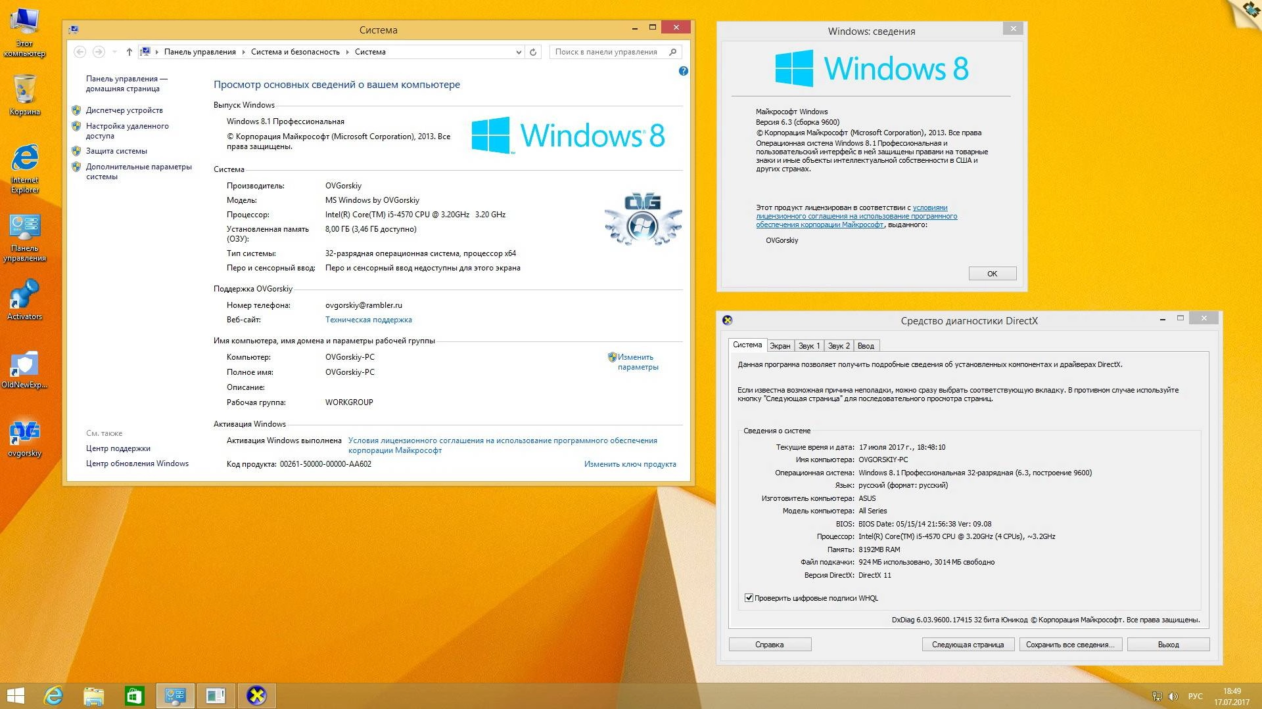Click the РУС language indicator in the tray
The height and width of the screenshot is (709, 1262).
click(x=1195, y=697)
